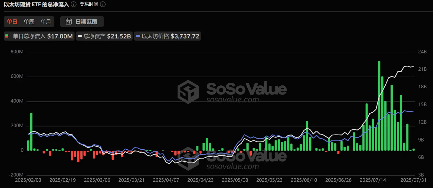This screenshot has height=188, width=433.
Task: Click the blue line marker of the 以太坊价格 legend
Action: click(x=138, y=36)
